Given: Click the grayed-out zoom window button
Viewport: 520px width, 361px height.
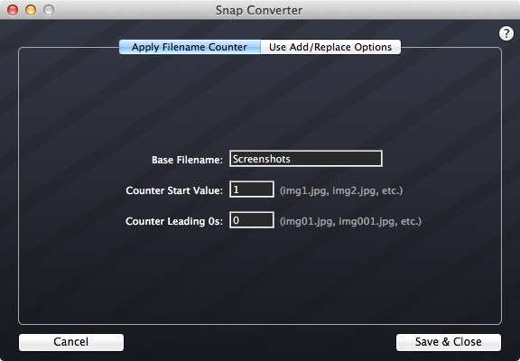Looking at the screenshot, I should pyautogui.click(x=49, y=10).
